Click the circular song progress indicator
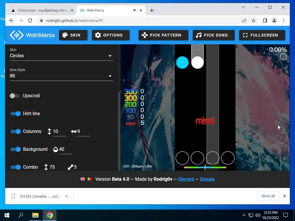The width and height of the screenshot is (295, 221). pos(283,57)
